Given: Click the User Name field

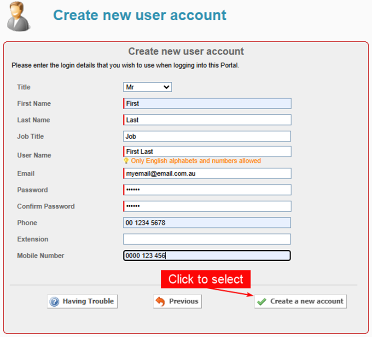Looking at the screenshot, I should [207, 151].
